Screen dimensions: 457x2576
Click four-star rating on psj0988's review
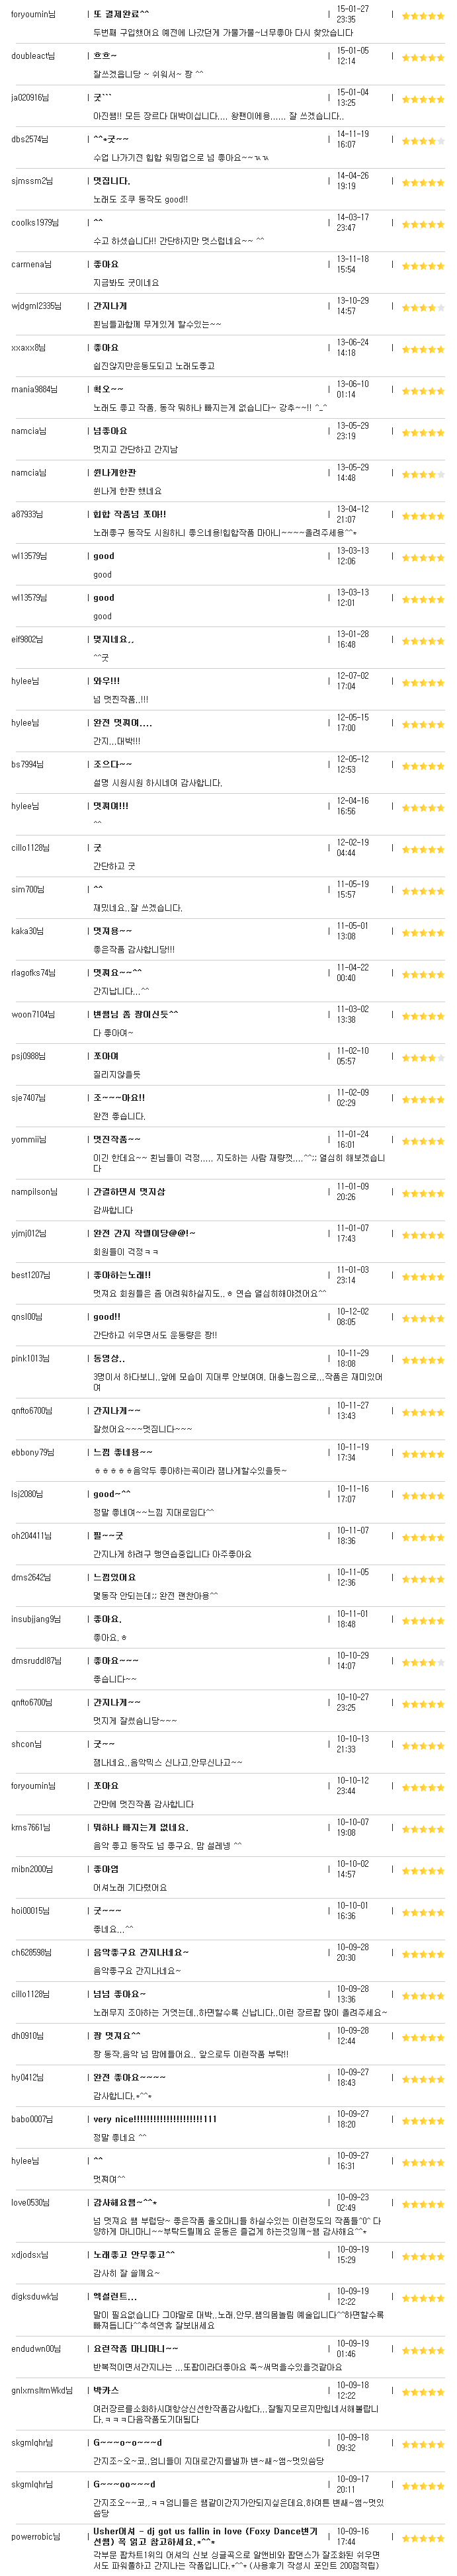coord(423,1058)
